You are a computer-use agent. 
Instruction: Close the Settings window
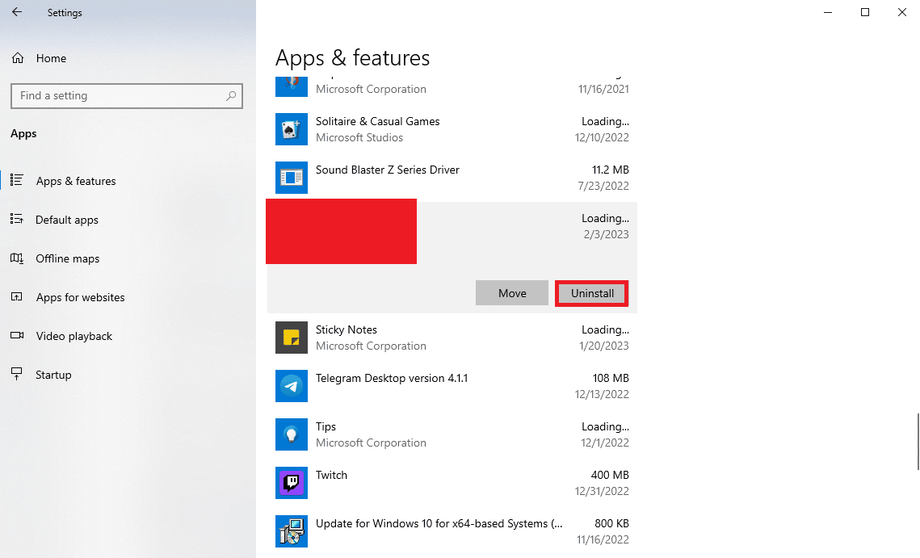(x=901, y=12)
